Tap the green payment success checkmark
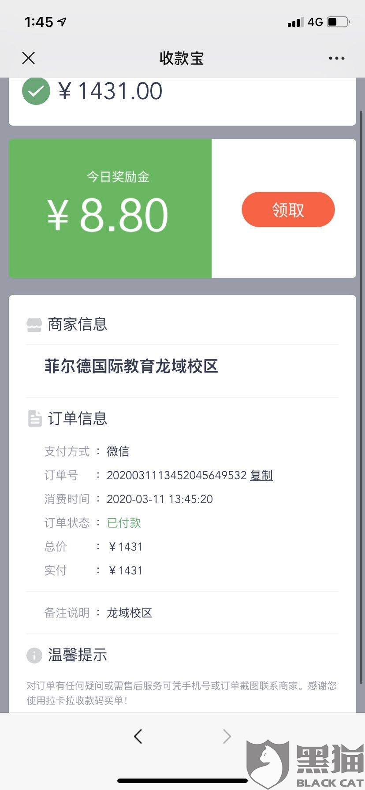Image resolution: width=365 pixels, height=790 pixels. pyautogui.click(x=36, y=91)
